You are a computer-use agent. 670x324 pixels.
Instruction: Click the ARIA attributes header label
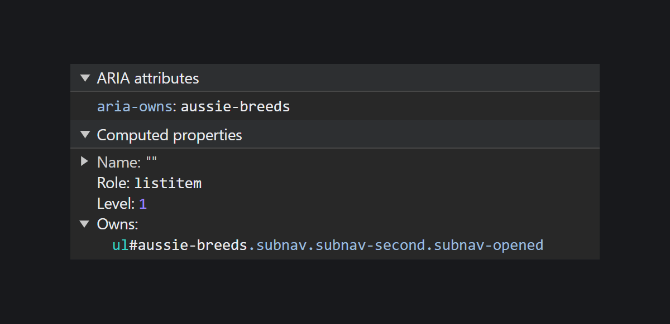(x=148, y=78)
